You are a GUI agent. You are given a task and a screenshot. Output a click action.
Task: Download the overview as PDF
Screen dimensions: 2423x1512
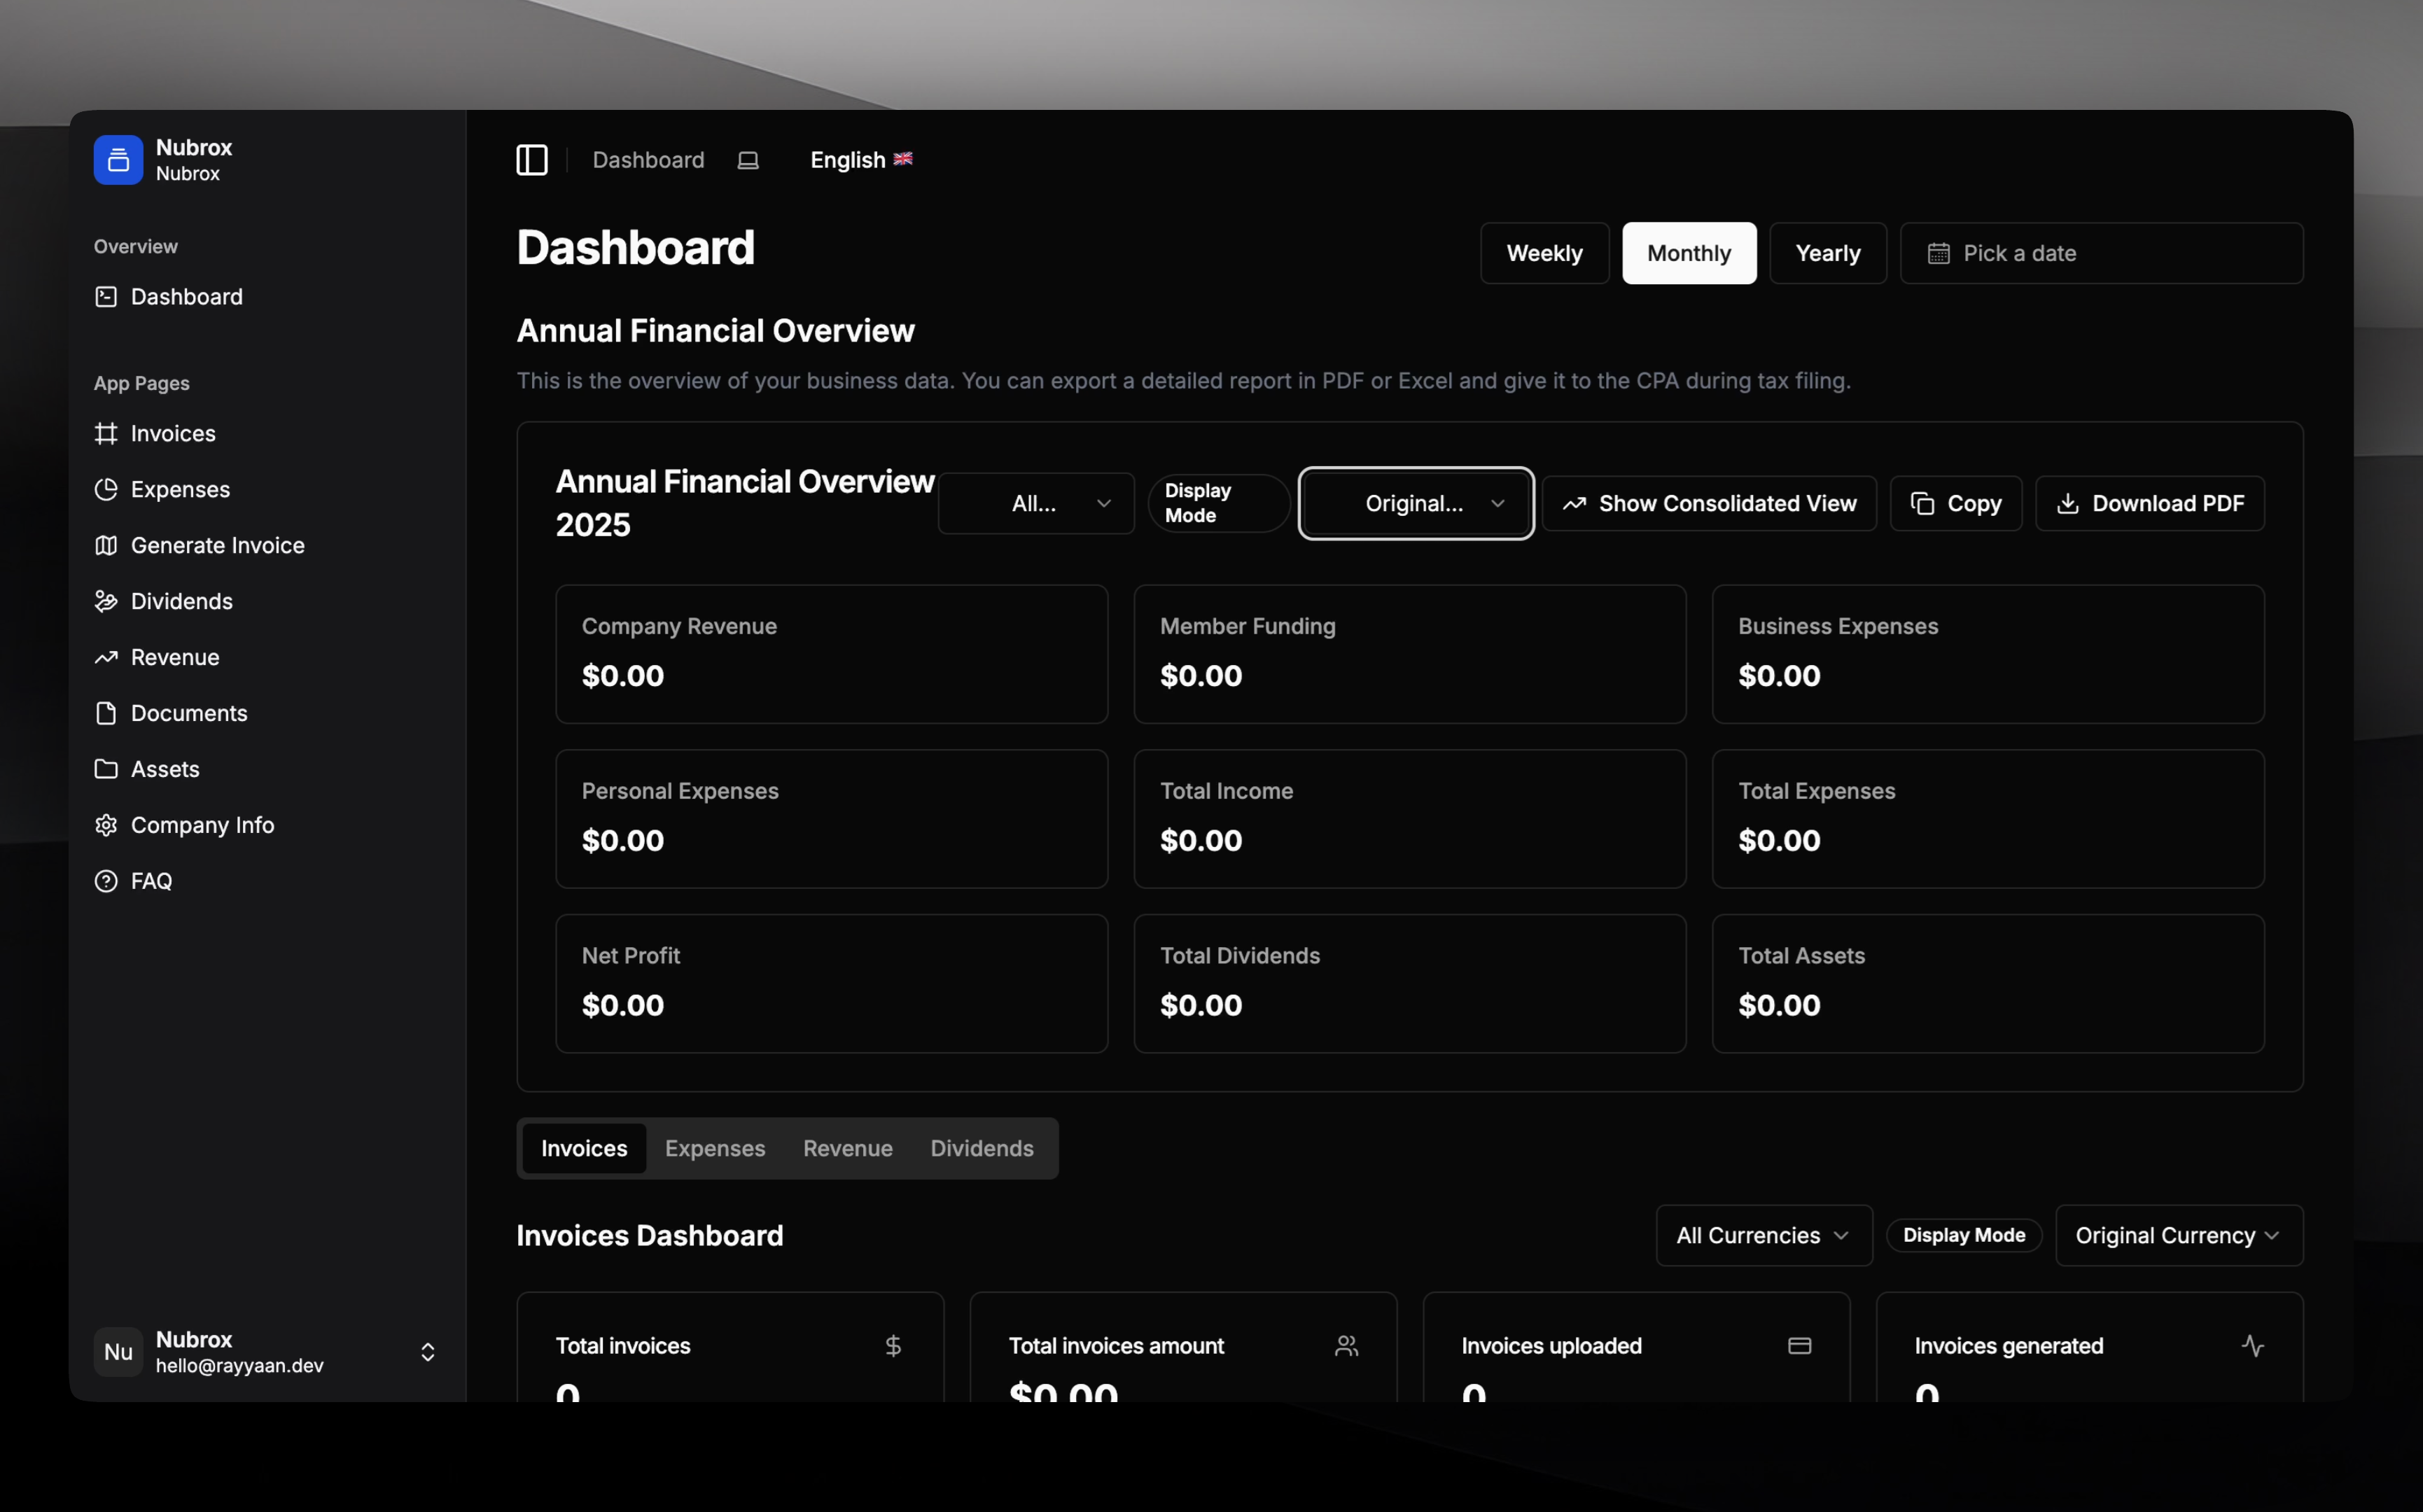(x=2149, y=503)
